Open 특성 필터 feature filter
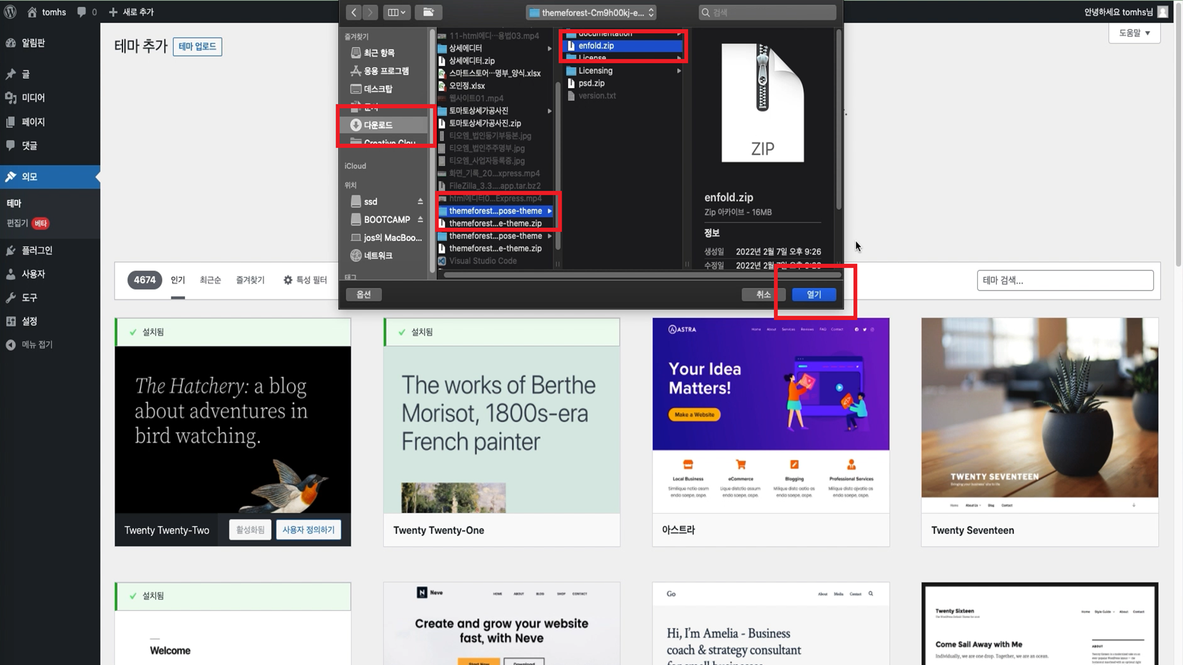 [305, 280]
